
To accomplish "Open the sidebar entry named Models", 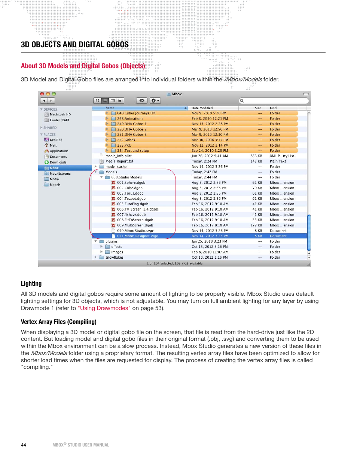I will click(52, 185).
